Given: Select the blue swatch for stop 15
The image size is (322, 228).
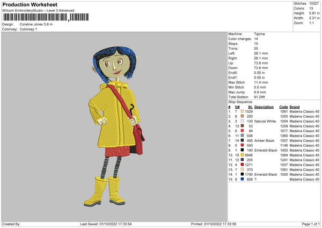Looking at the screenshot, I should [x=242, y=179].
